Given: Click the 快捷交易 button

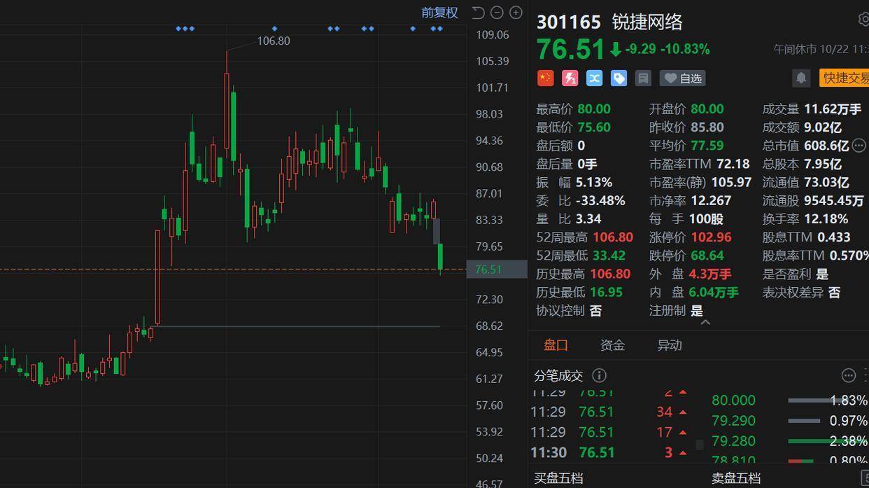Looking at the screenshot, I should point(845,78).
